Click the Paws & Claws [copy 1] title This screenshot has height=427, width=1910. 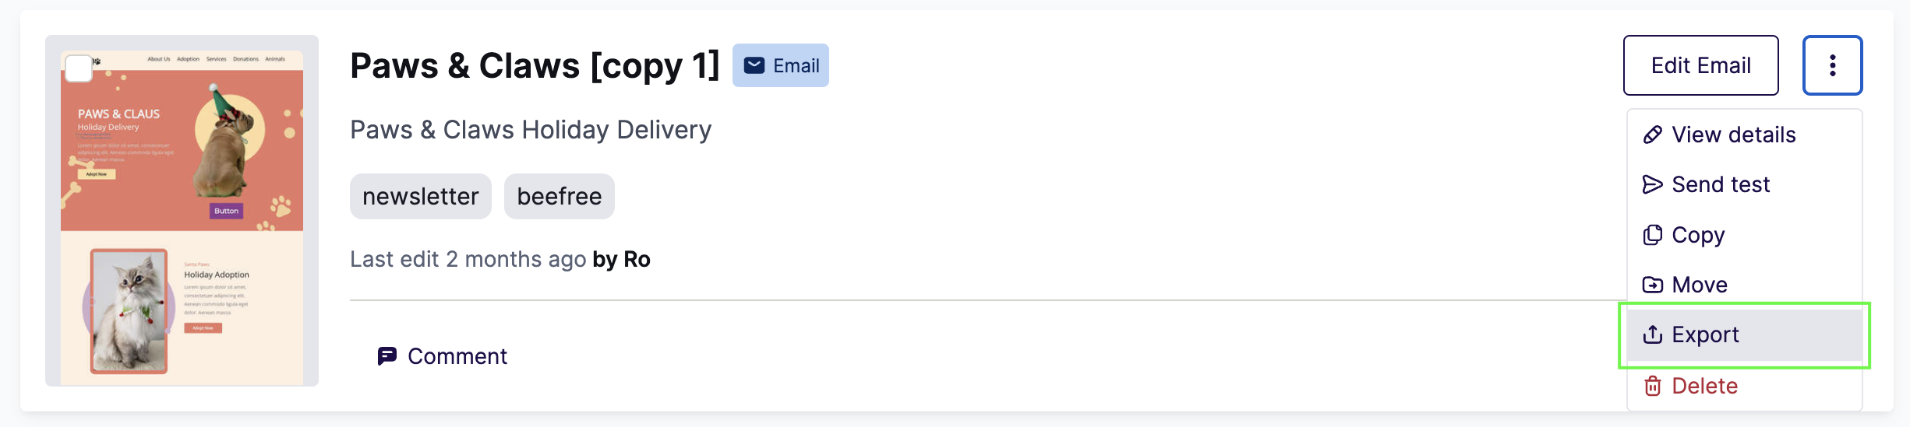[535, 65]
